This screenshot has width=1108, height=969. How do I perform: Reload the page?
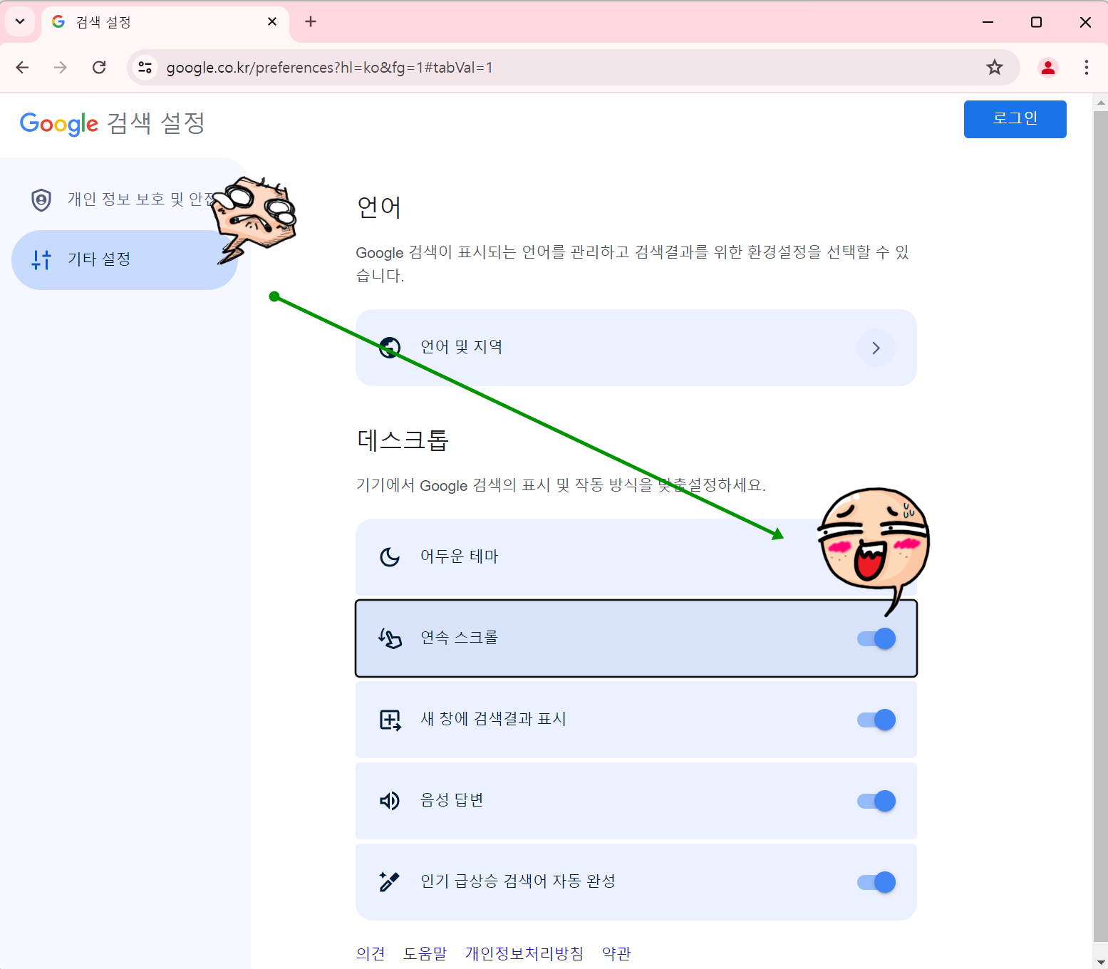(99, 67)
